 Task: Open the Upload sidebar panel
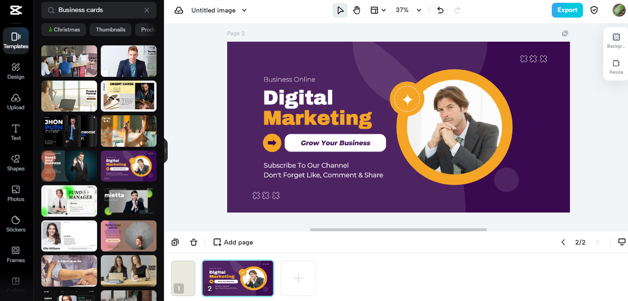tap(16, 102)
